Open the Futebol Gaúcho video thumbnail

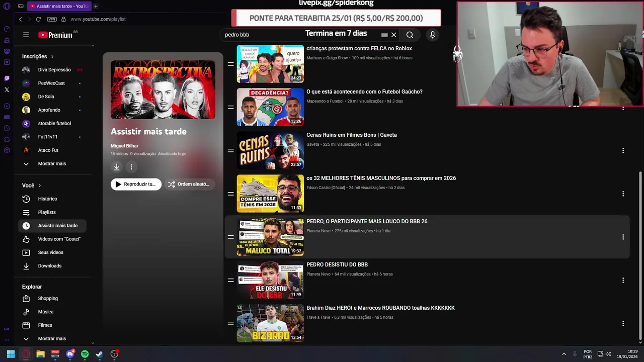pos(270,107)
